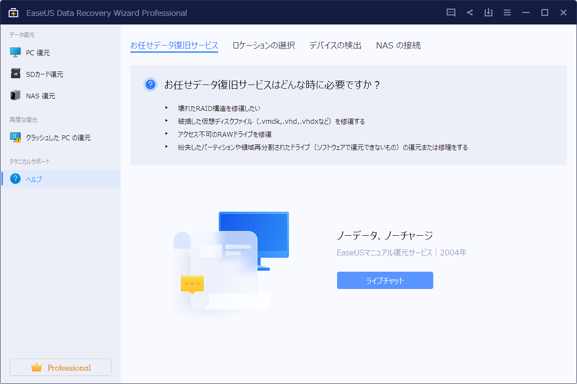This screenshot has width=577, height=384.
Task: Click the EaseUS app logo icon
Action: click(13, 13)
